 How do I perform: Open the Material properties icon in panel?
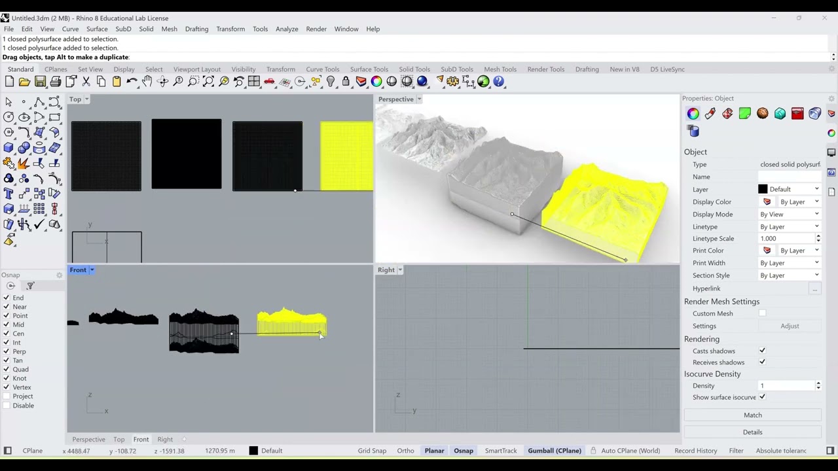pyautogui.click(x=710, y=114)
